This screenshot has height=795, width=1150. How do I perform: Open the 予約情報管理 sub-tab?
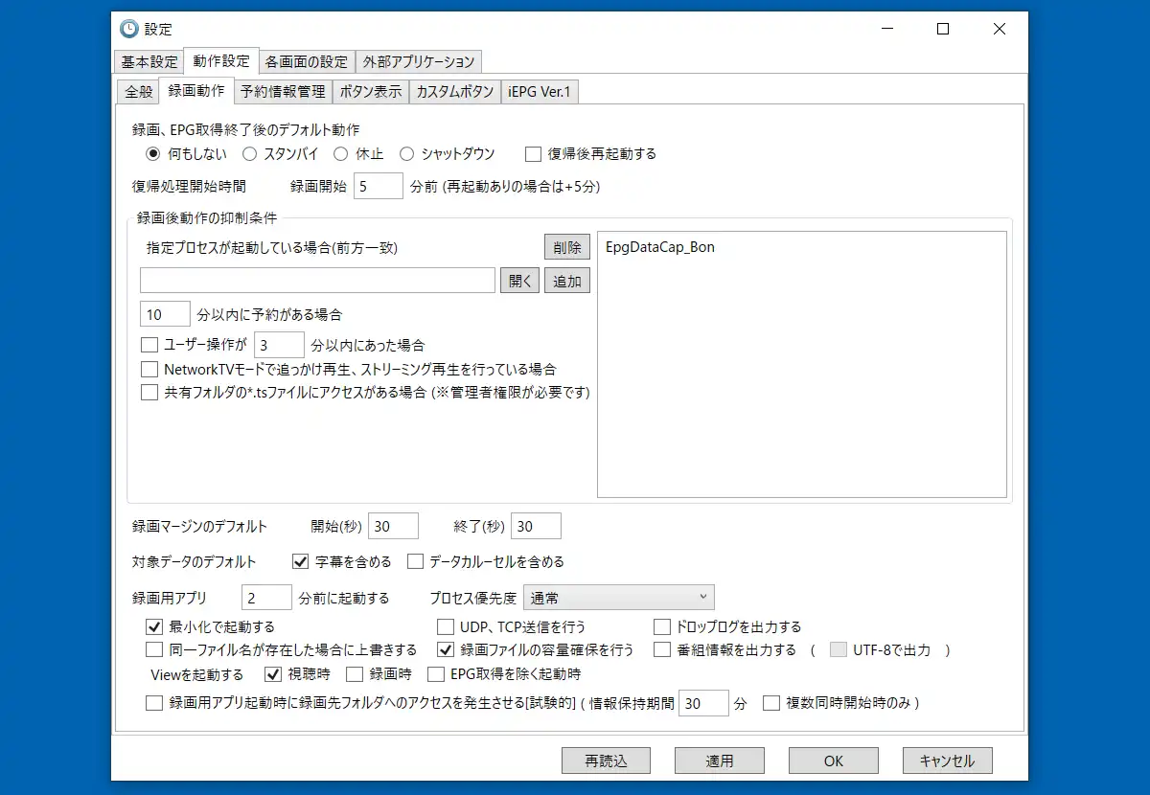point(282,92)
